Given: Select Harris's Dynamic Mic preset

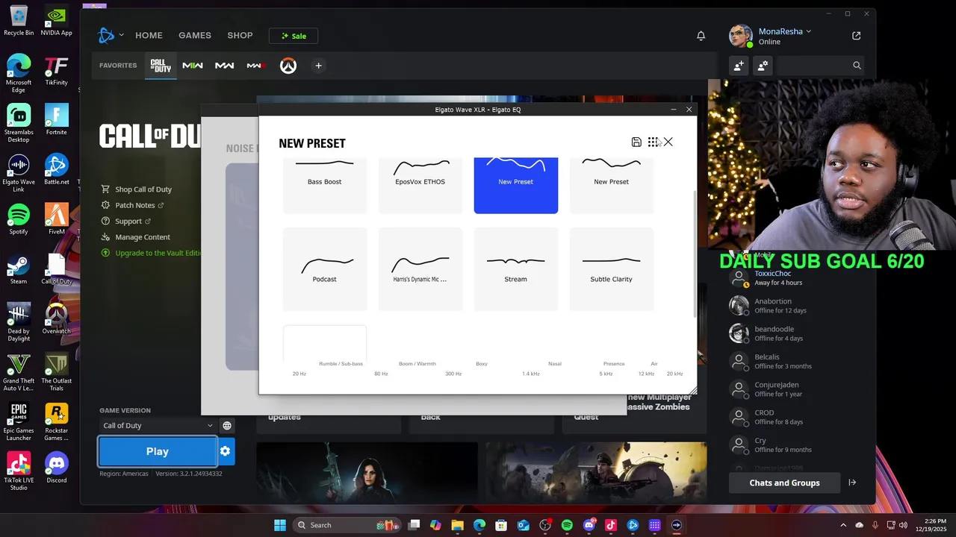Looking at the screenshot, I should [x=420, y=269].
